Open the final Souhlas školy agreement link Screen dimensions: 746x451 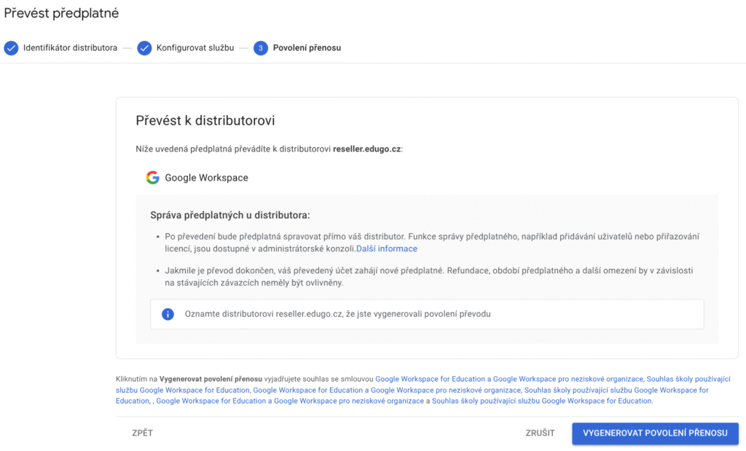click(542, 401)
